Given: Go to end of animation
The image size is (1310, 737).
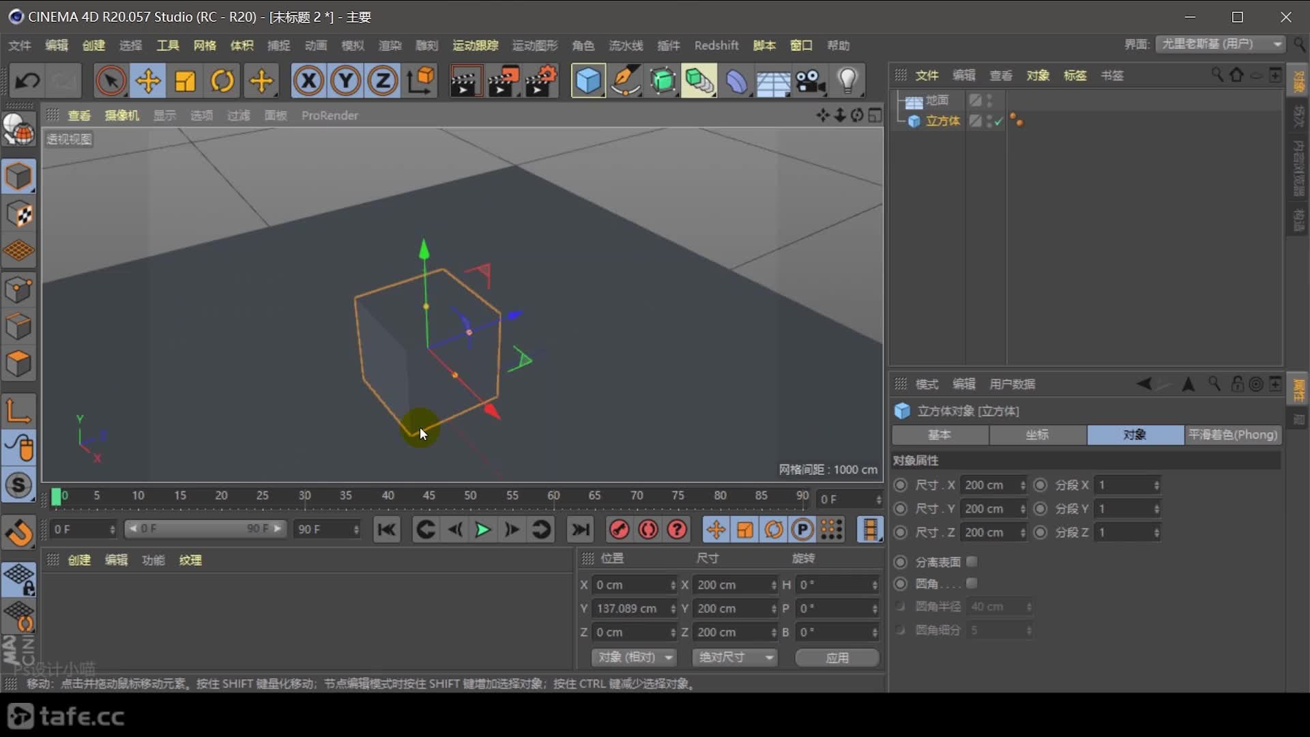Looking at the screenshot, I should point(581,530).
